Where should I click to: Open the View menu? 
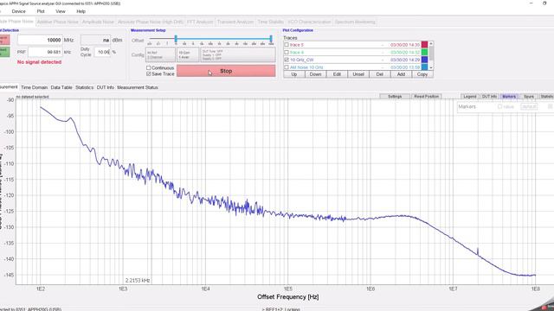[61, 11]
